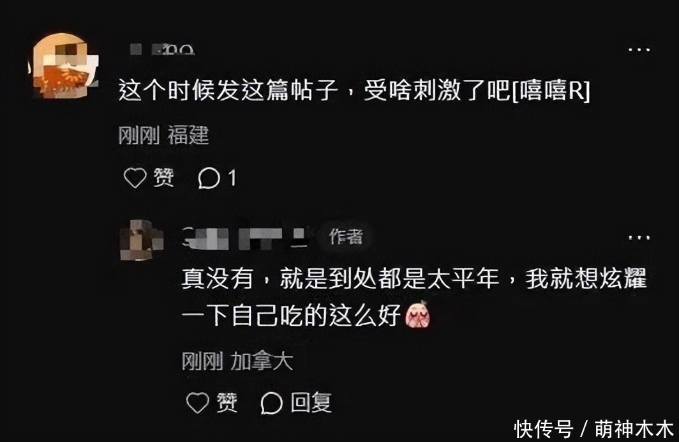Viewport: 679px width, 442px height.
Task: Like the author's reply with heart icon
Action: tap(197, 402)
